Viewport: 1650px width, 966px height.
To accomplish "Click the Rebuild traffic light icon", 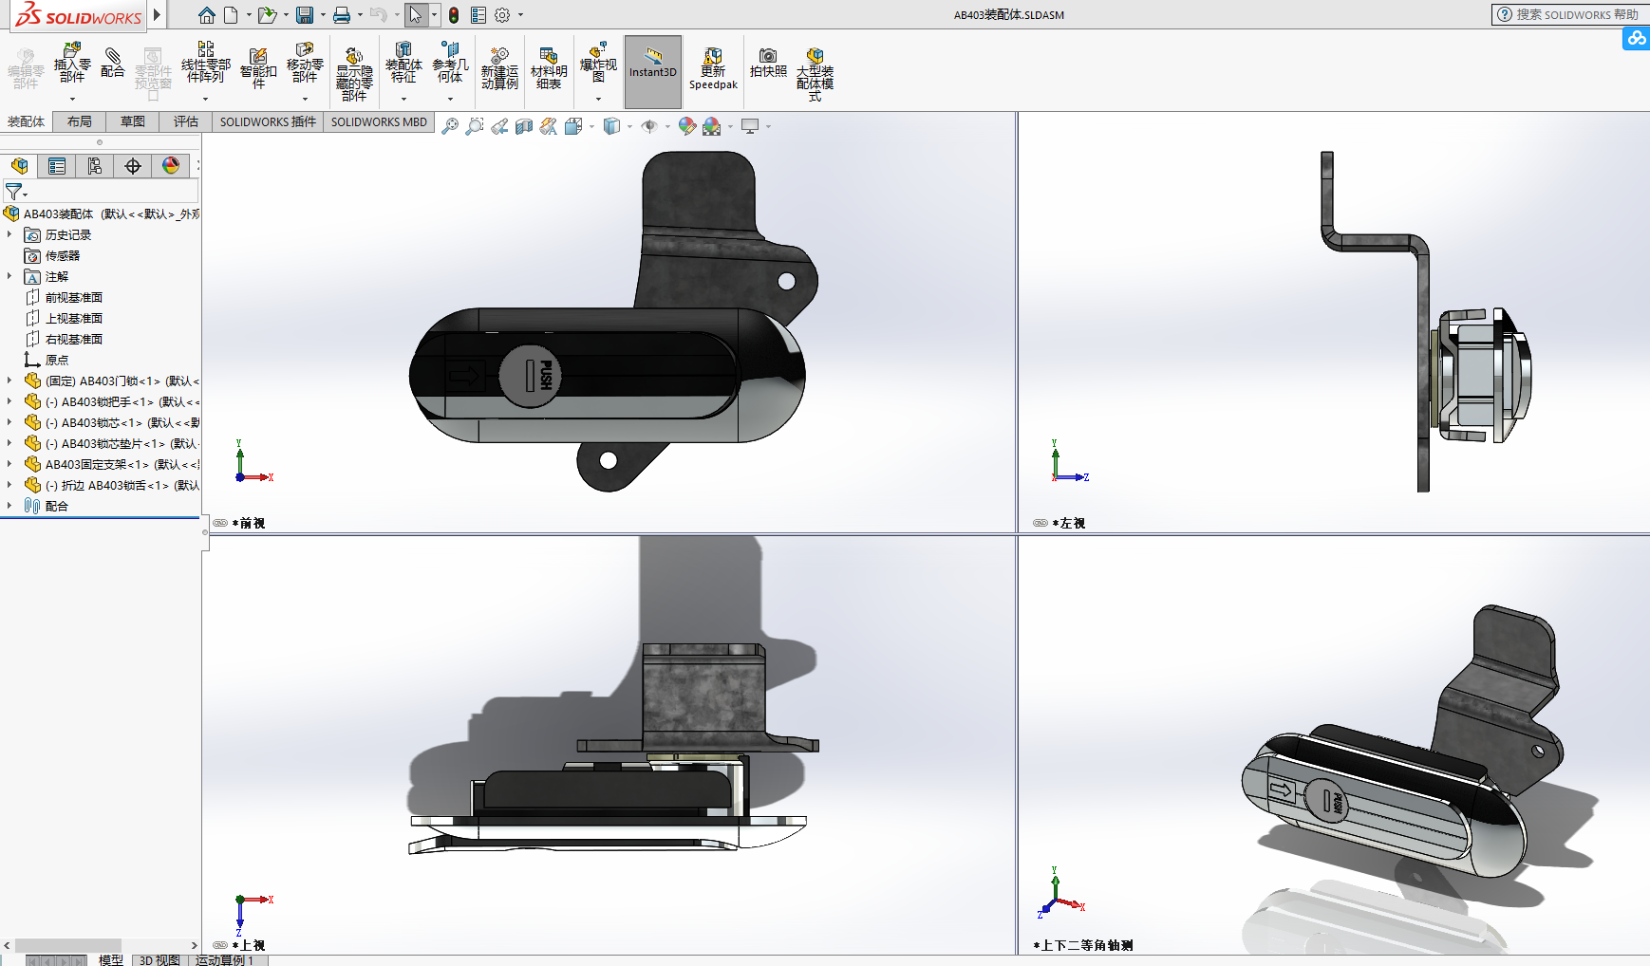I will coord(454,15).
